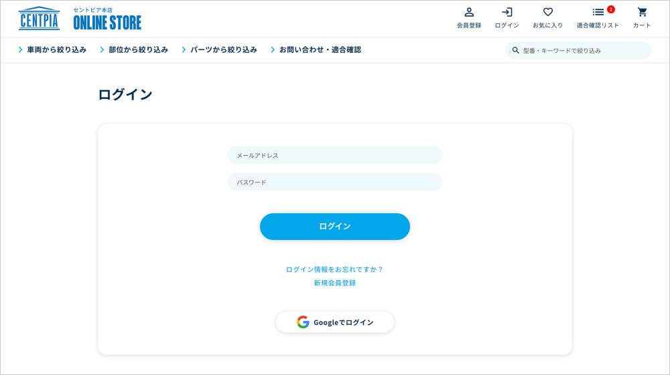The width and height of the screenshot is (670, 375).
Task: Click the login arrow icon in header
Action: 507,12
